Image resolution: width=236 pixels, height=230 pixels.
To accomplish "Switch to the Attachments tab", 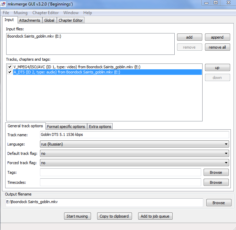I will [30, 20].
